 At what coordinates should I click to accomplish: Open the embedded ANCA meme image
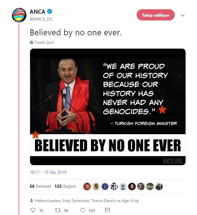(107, 107)
